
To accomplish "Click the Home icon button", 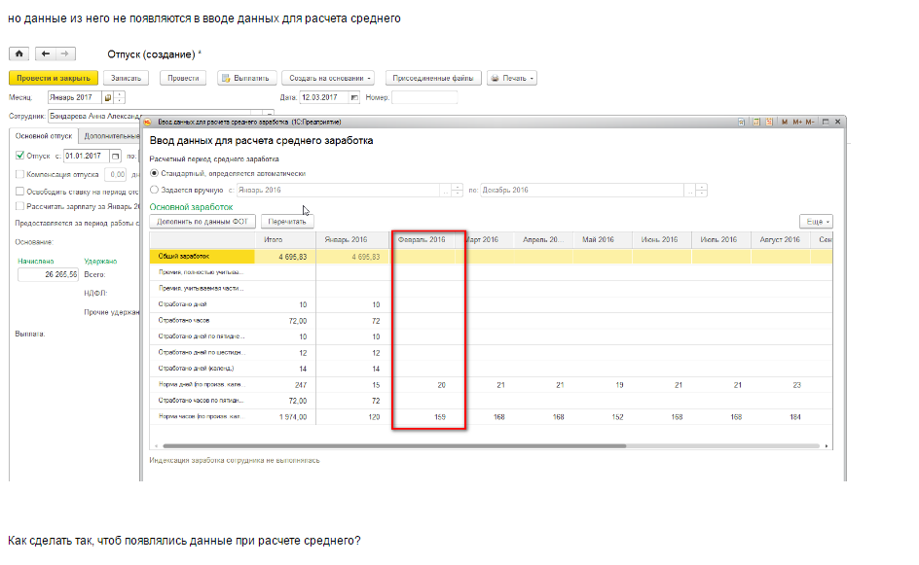I will click(x=20, y=53).
